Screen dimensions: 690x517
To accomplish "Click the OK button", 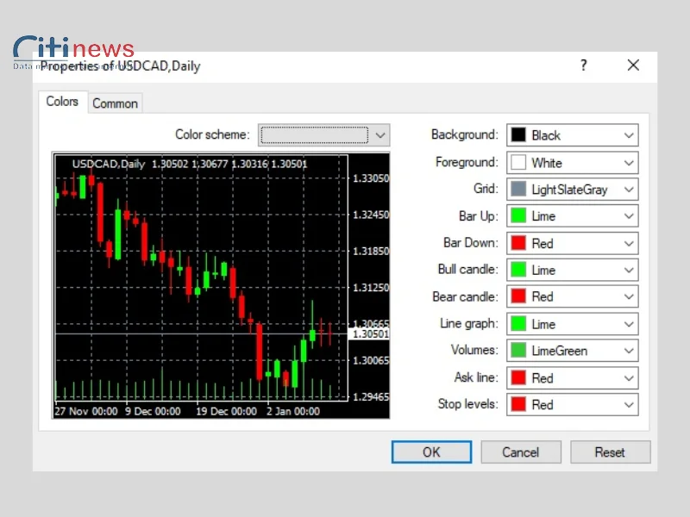I will pos(431,452).
